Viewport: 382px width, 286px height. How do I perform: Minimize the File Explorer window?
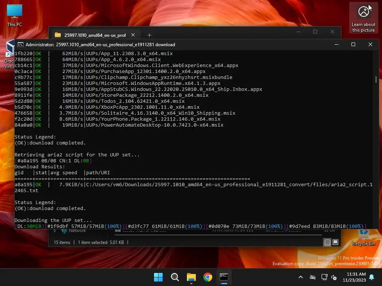pyautogui.click(x=298, y=32)
